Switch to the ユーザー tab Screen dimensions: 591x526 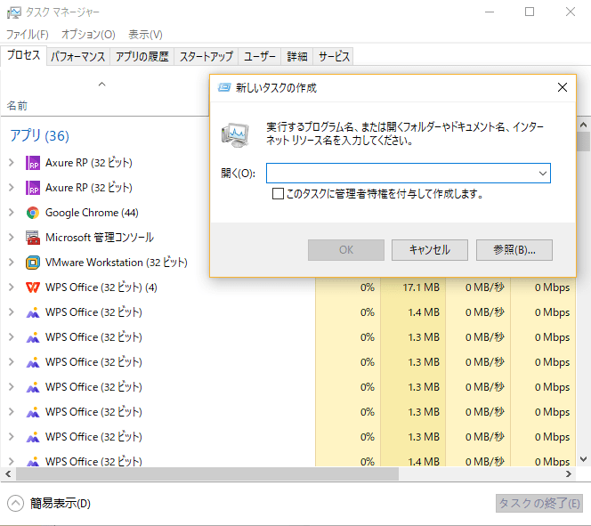pyautogui.click(x=260, y=57)
